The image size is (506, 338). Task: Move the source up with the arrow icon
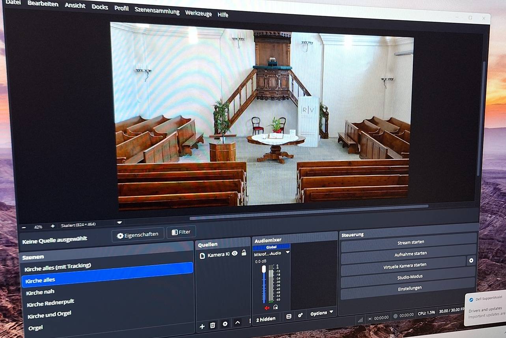[237, 323]
